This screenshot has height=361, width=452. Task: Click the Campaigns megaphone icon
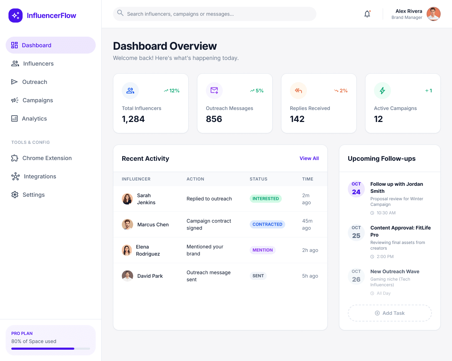[x=14, y=100]
